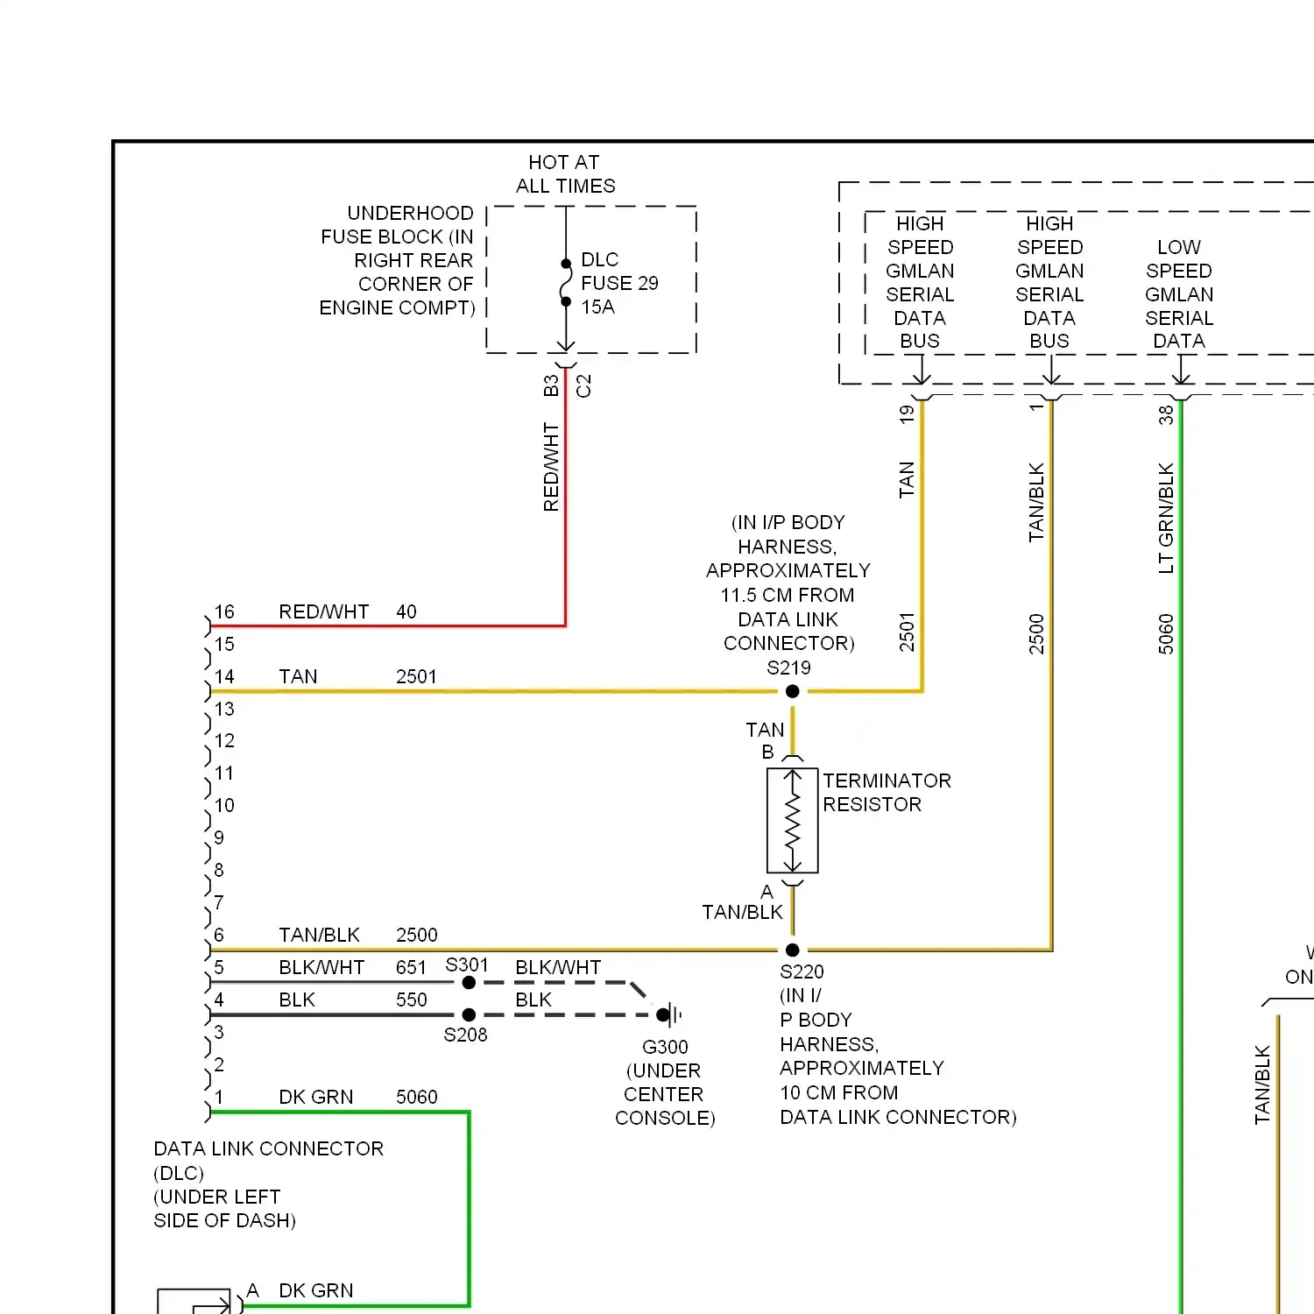This screenshot has width=1314, height=1314.
Task: Click the 'S219' splice label
Action: point(788,668)
